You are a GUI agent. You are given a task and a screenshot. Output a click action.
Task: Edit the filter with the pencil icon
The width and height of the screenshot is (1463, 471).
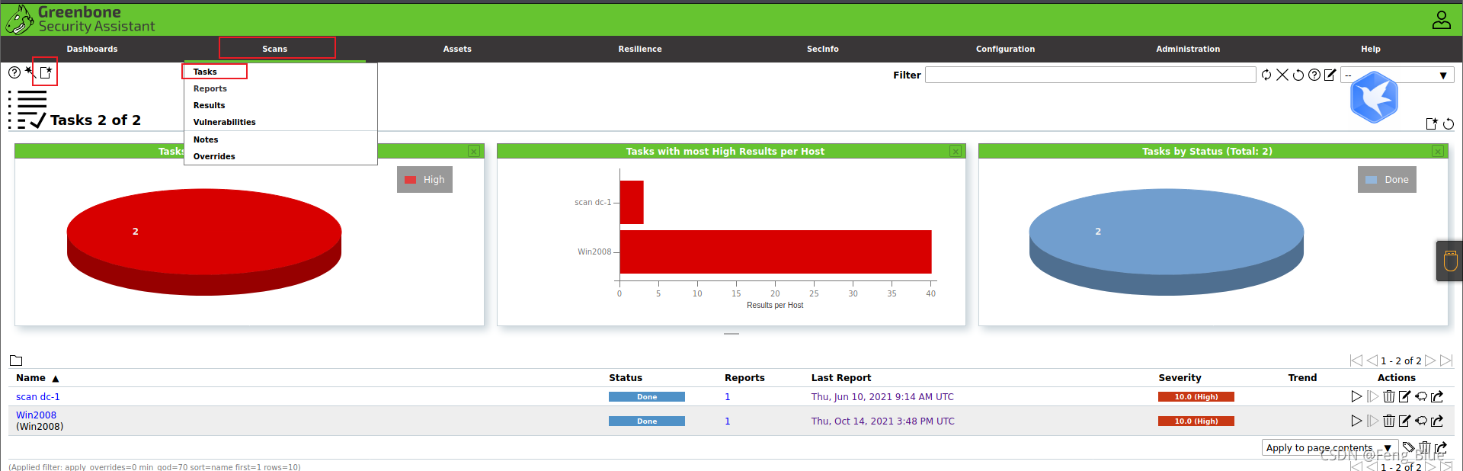[x=1330, y=75]
